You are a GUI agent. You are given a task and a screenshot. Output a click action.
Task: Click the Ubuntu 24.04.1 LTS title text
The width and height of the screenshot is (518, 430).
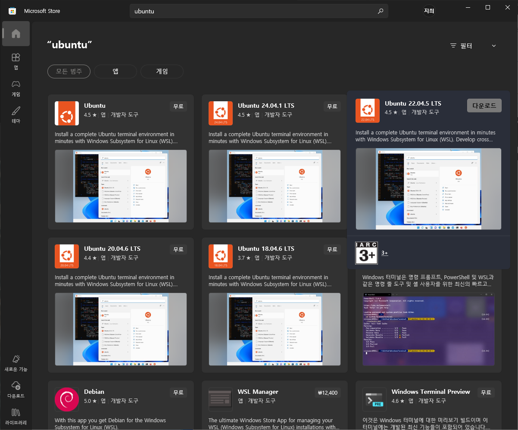266,106
